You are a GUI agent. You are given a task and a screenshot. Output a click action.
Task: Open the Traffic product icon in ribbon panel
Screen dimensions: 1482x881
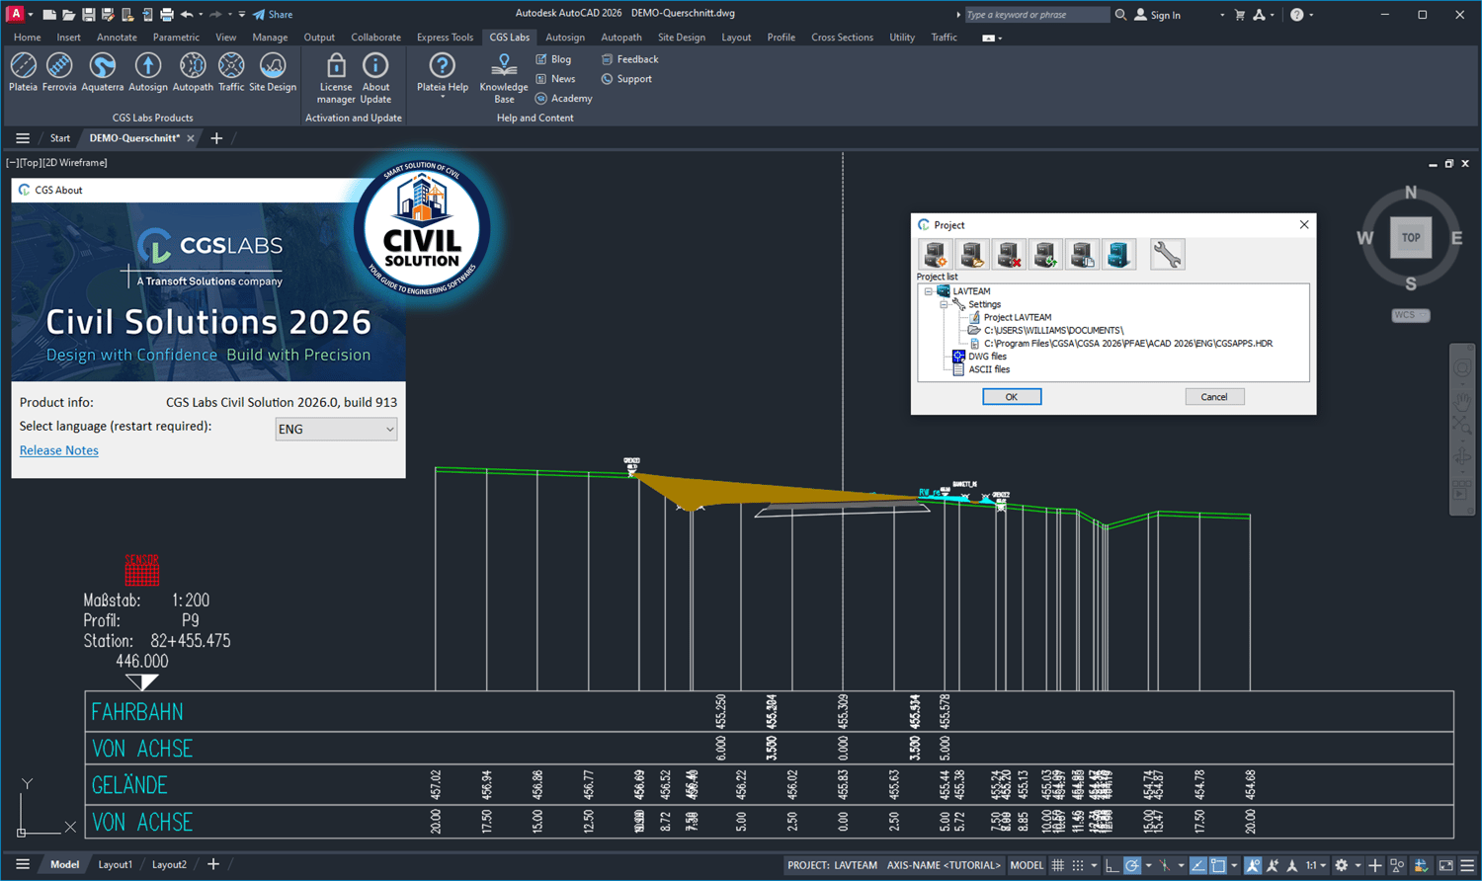[x=231, y=72]
